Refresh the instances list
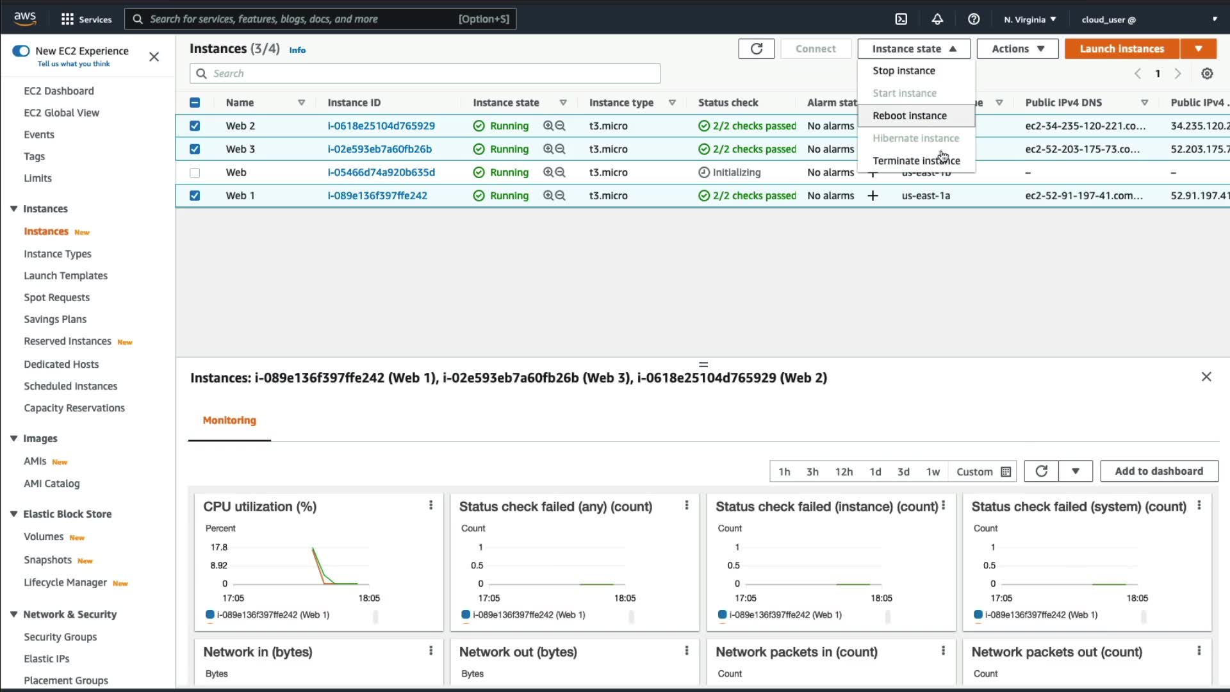Viewport: 1230px width, 692px height. coord(756,49)
